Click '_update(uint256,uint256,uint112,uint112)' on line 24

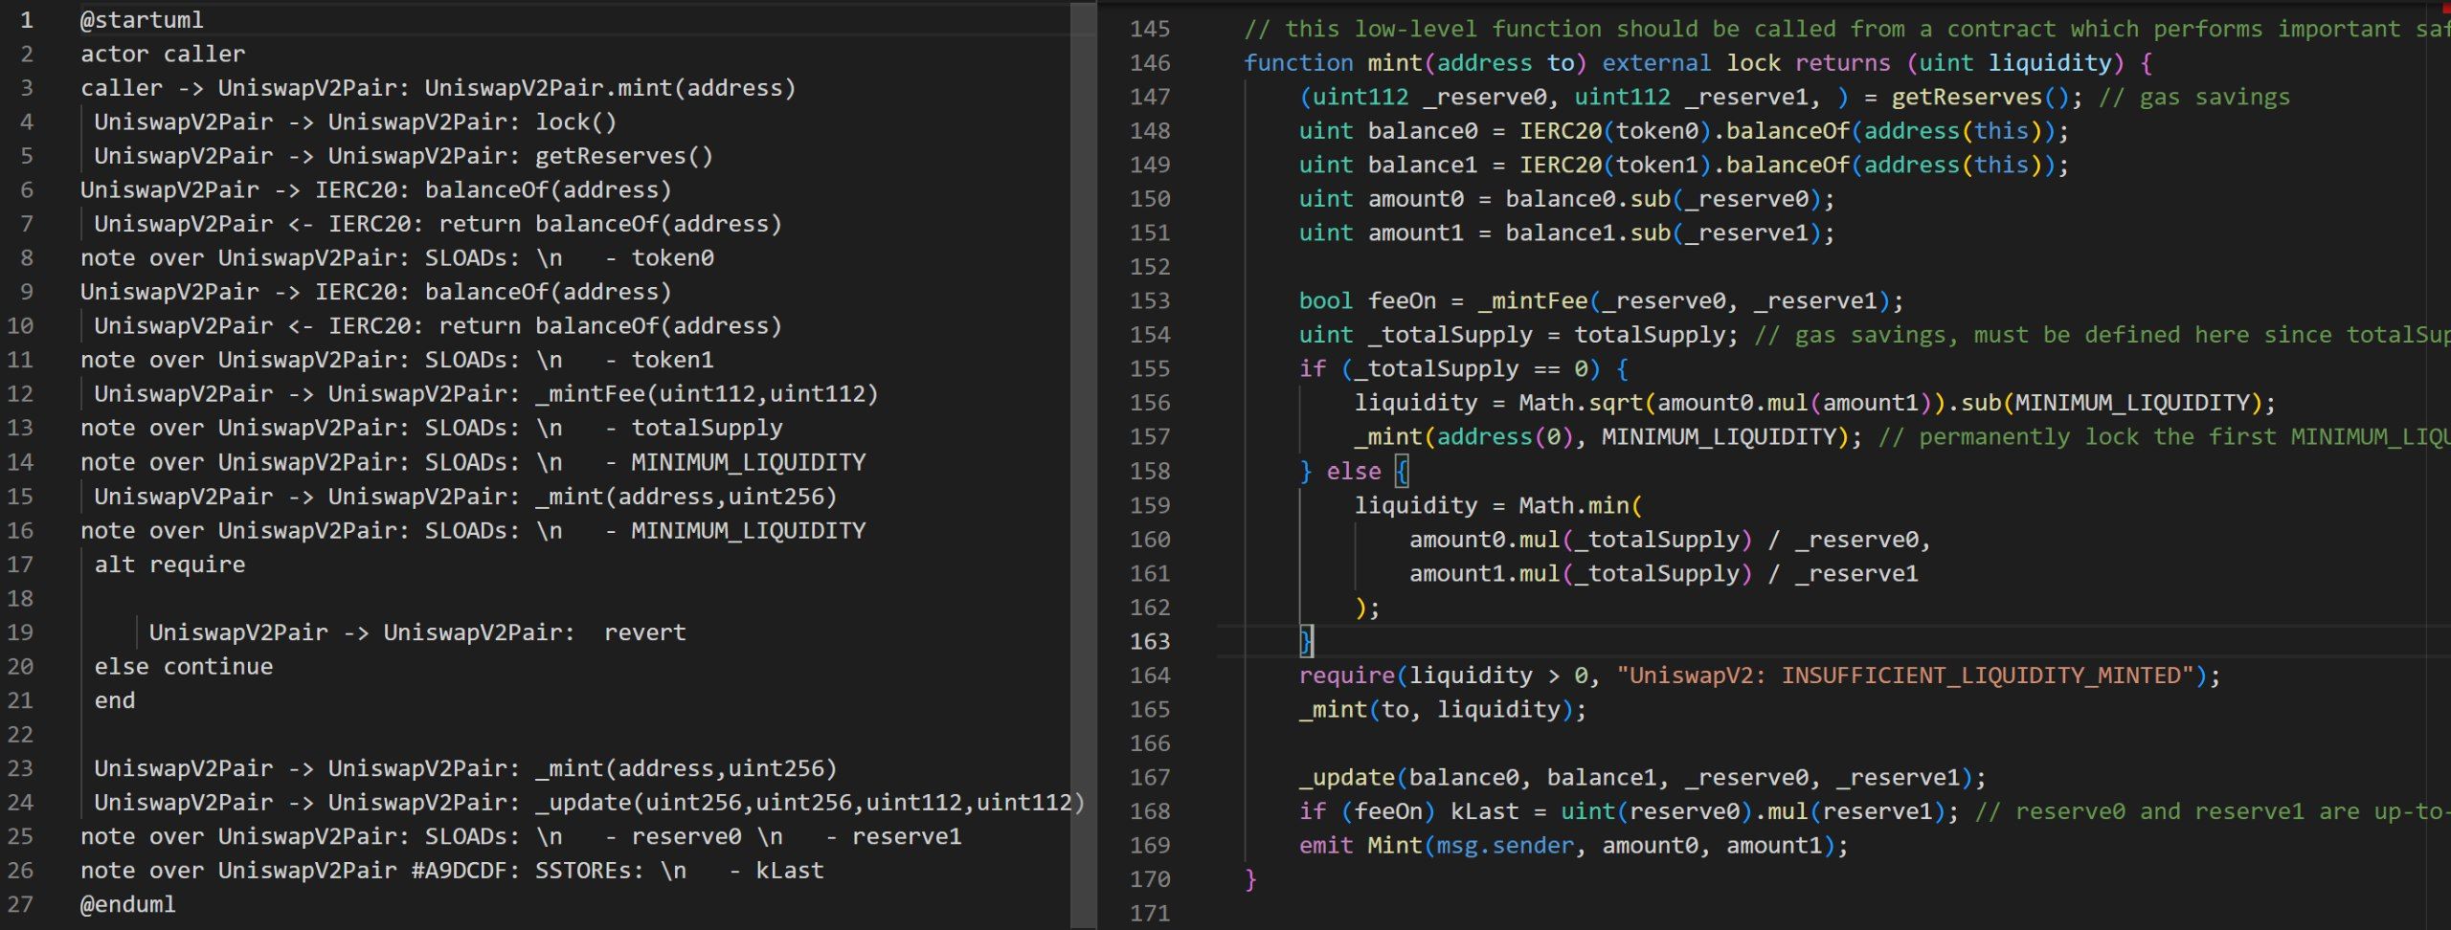click(810, 803)
